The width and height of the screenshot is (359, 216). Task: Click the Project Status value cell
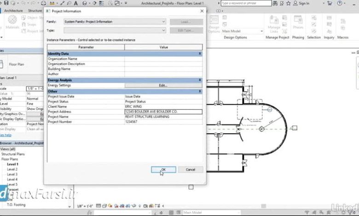(x=163, y=102)
